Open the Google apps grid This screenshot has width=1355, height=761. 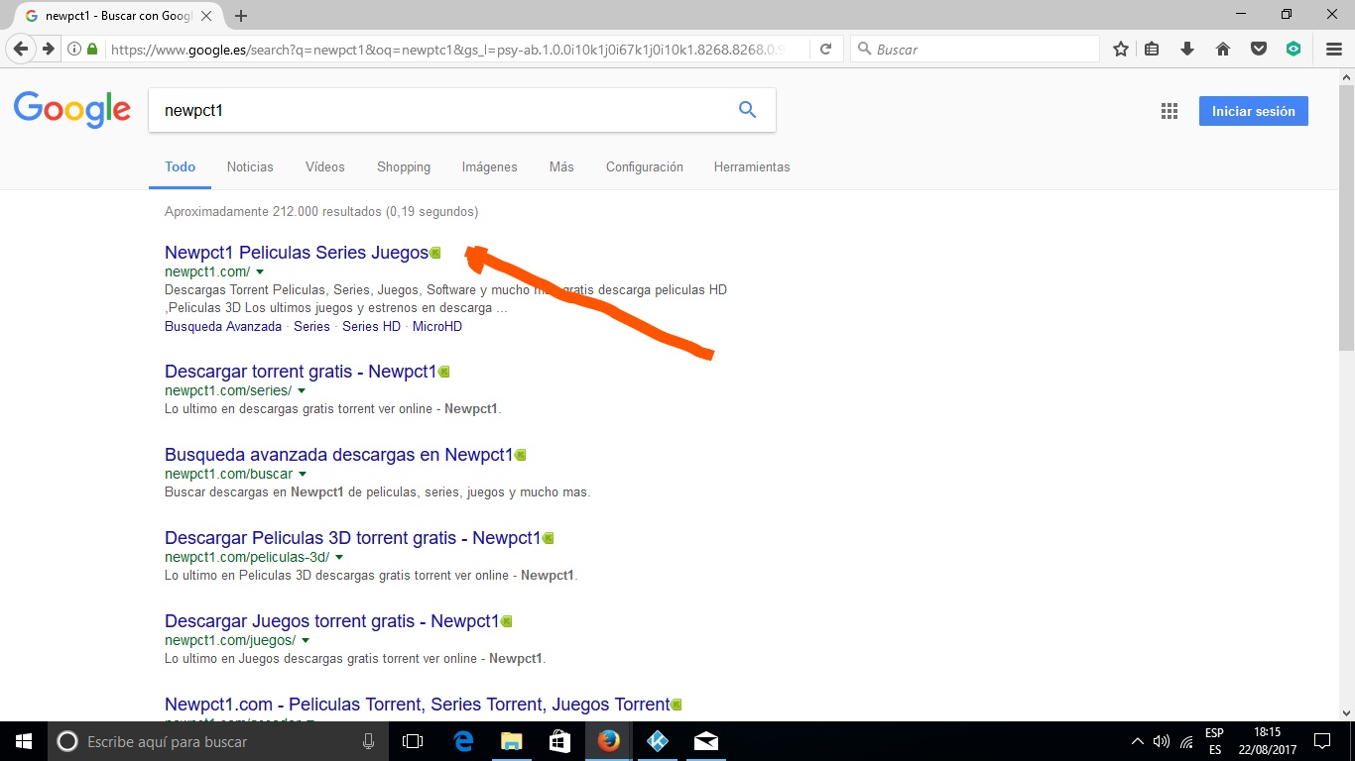click(x=1170, y=111)
